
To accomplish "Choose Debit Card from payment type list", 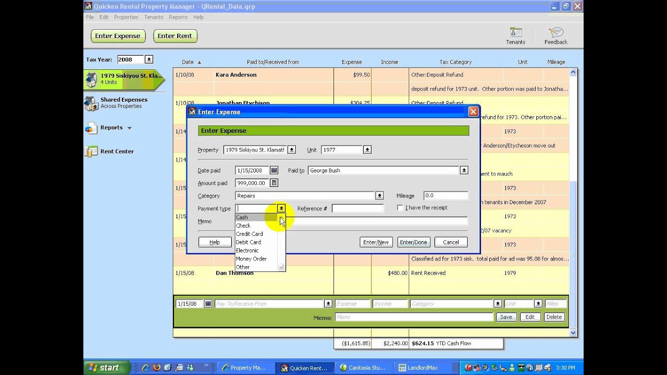I will 257,242.
